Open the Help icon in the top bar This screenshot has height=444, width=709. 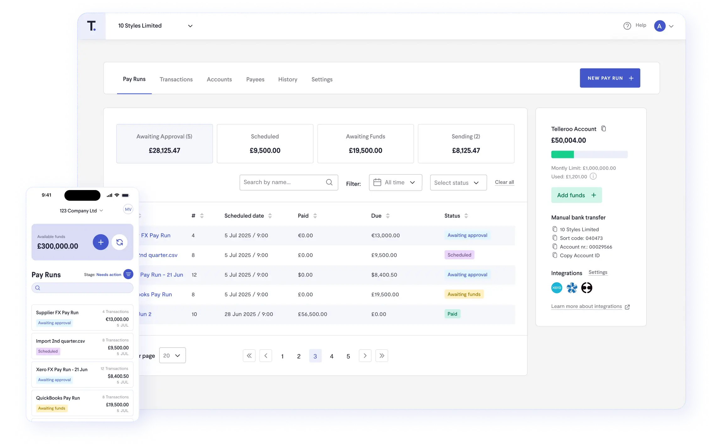point(627,25)
